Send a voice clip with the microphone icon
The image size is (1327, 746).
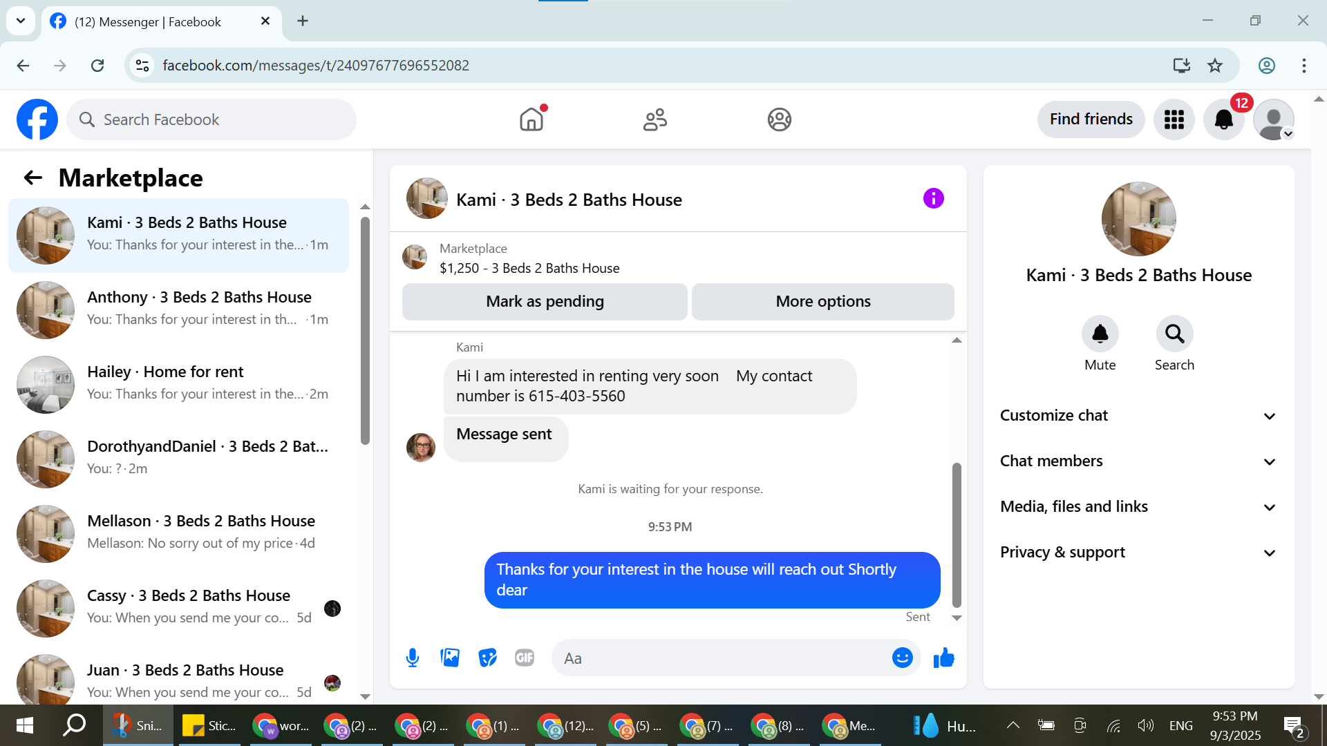tap(413, 658)
